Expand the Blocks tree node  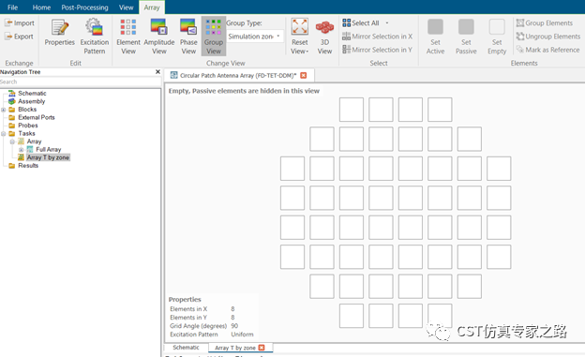coord(4,110)
